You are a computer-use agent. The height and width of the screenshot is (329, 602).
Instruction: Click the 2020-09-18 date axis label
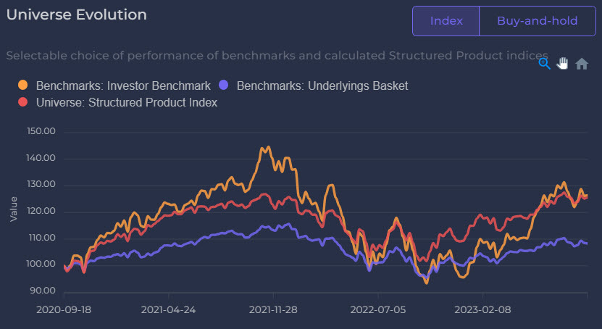63,309
